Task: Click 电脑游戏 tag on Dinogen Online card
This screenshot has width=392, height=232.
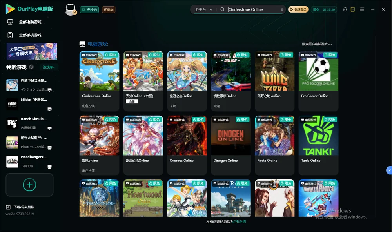Action: point(221,120)
